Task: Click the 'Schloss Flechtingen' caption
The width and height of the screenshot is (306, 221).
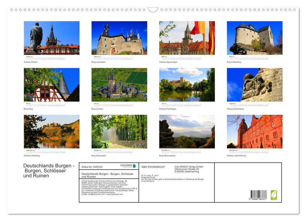Action: point(168,109)
